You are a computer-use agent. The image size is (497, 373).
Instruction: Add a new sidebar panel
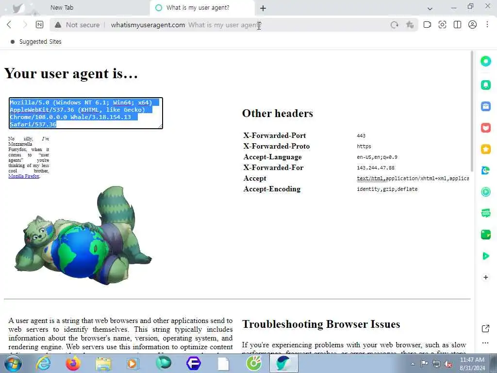pyautogui.click(x=485, y=277)
